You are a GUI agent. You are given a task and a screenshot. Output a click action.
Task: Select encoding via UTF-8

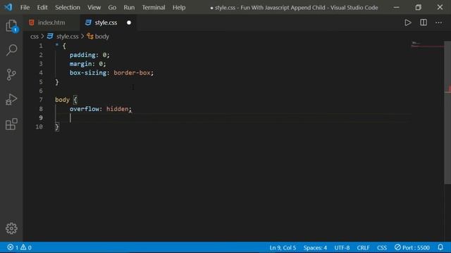(x=342, y=247)
